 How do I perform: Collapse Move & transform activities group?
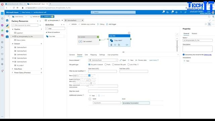point(46,32)
